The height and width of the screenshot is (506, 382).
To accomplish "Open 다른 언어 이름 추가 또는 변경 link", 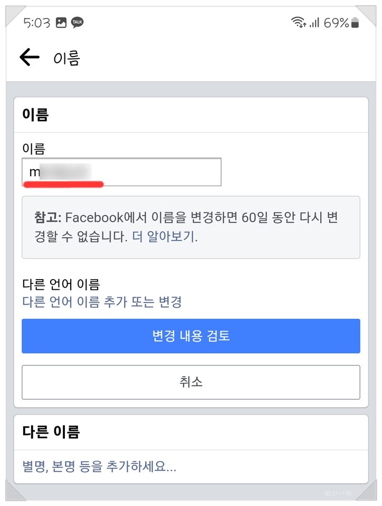I will pos(102,302).
